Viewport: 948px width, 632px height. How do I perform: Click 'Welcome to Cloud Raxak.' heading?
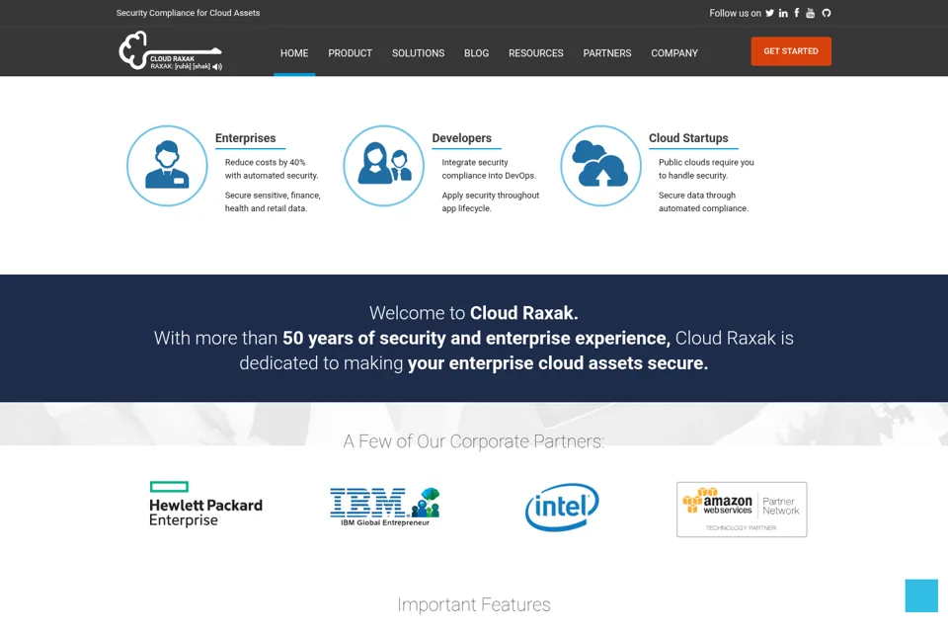click(x=473, y=313)
